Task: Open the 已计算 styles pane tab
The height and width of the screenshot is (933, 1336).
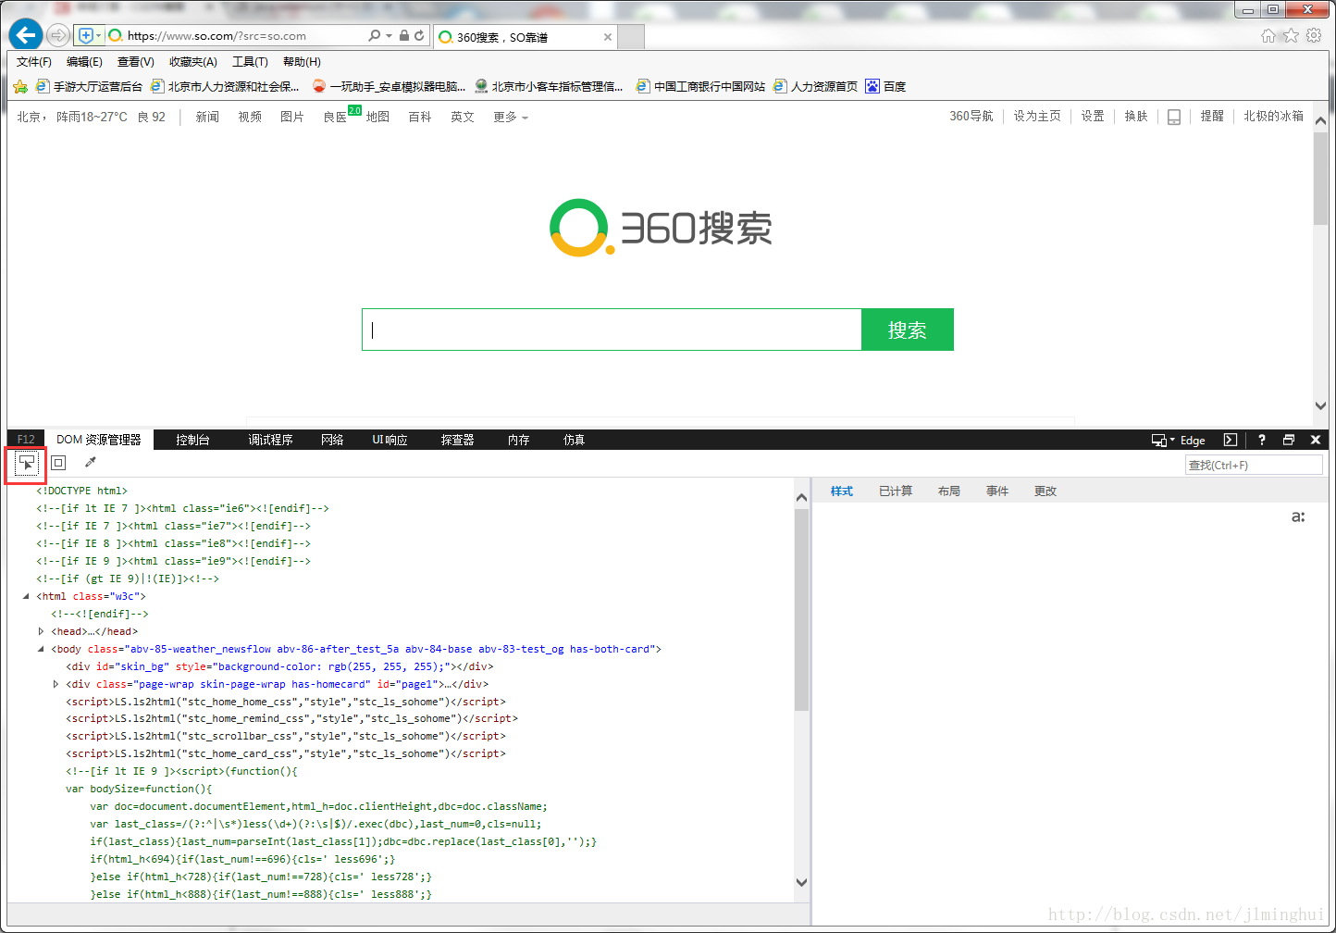Action: click(896, 491)
